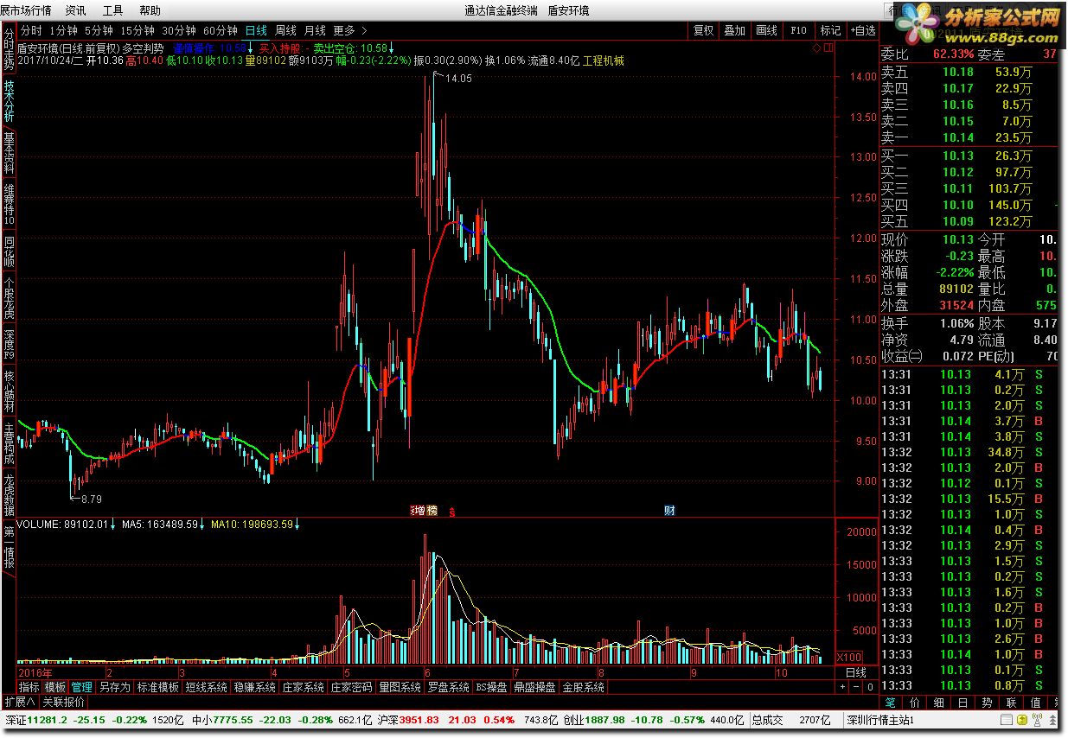This screenshot has height=738, width=1068.
Task: Expand the 卖出空仓 indicator arrow
Action: (x=391, y=48)
